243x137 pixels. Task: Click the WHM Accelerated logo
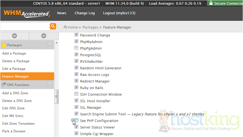(x=27, y=14)
